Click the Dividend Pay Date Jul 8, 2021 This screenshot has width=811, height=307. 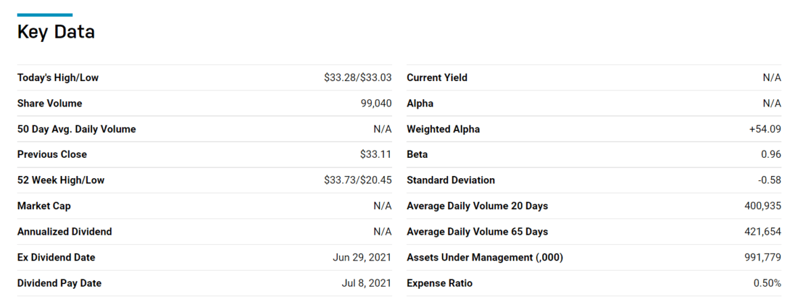click(x=367, y=283)
